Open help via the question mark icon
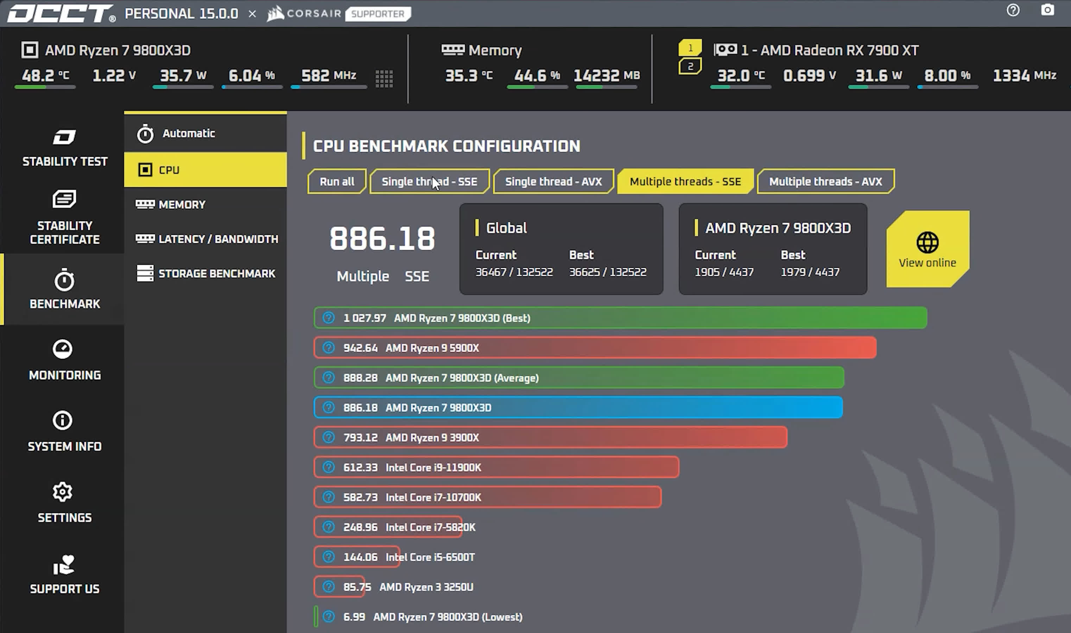This screenshot has width=1071, height=633. [x=1013, y=10]
